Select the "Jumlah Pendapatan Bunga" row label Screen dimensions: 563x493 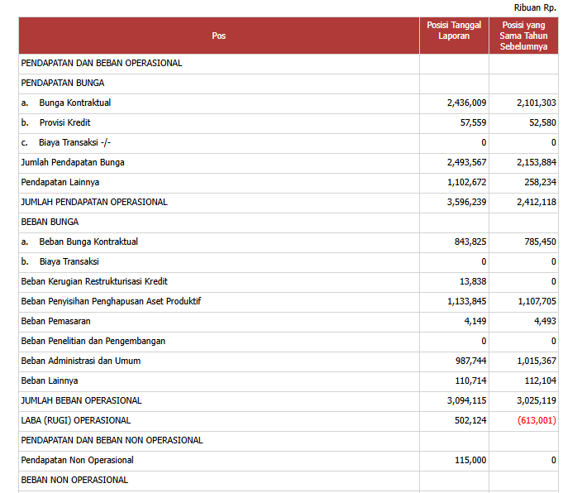pos(73,162)
